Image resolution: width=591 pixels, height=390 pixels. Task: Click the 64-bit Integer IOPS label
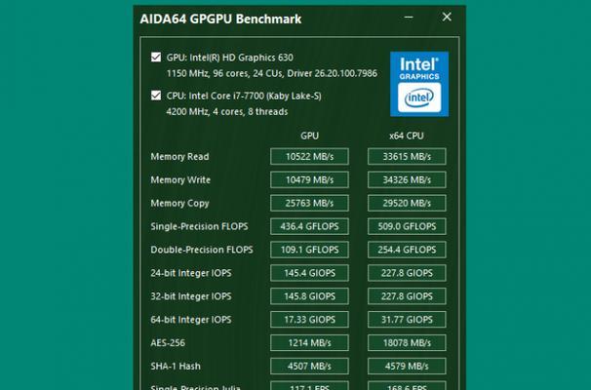click(x=191, y=320)
